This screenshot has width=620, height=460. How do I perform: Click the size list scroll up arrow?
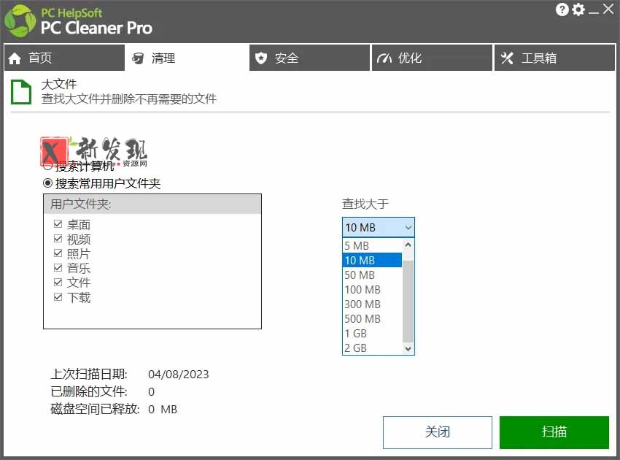[408, 245]
